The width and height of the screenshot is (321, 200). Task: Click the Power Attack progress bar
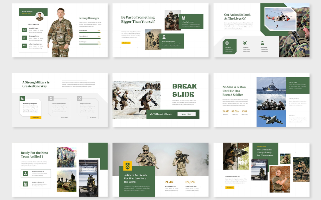89,32
